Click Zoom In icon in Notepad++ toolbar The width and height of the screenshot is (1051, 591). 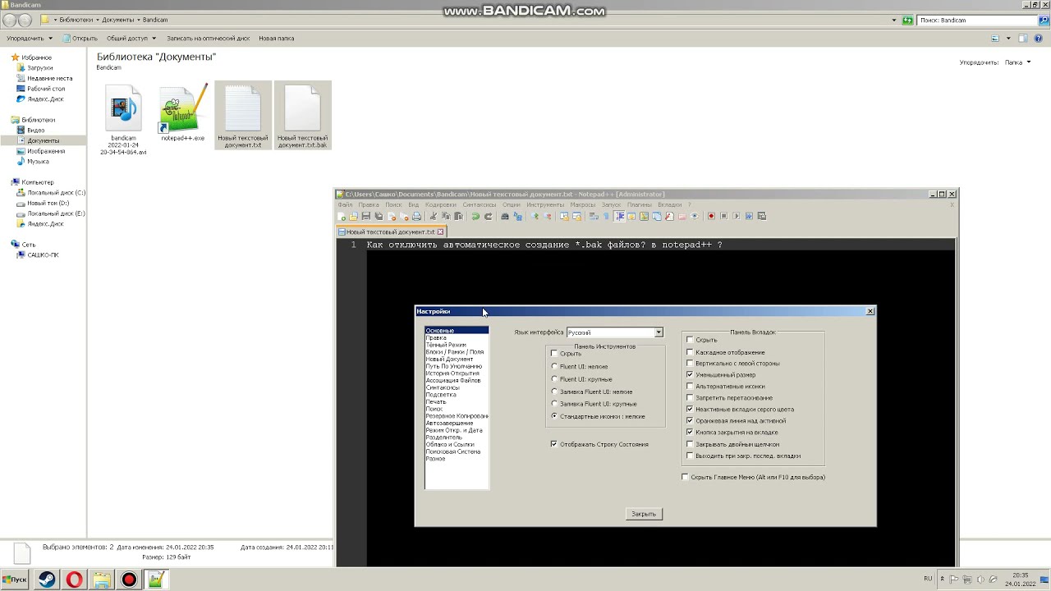tap(535, 216)
